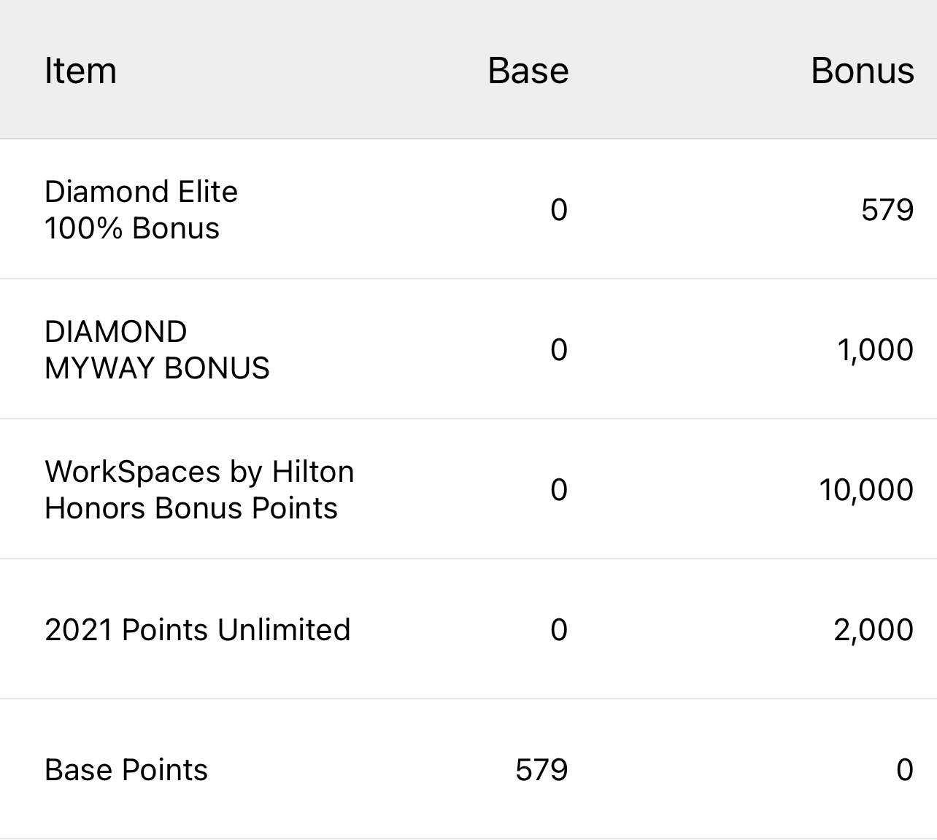This screenshot has width=937, height=840.
Task: Click the word DIAMOND above MYWAY BONUS
Action: pos(115,332)
